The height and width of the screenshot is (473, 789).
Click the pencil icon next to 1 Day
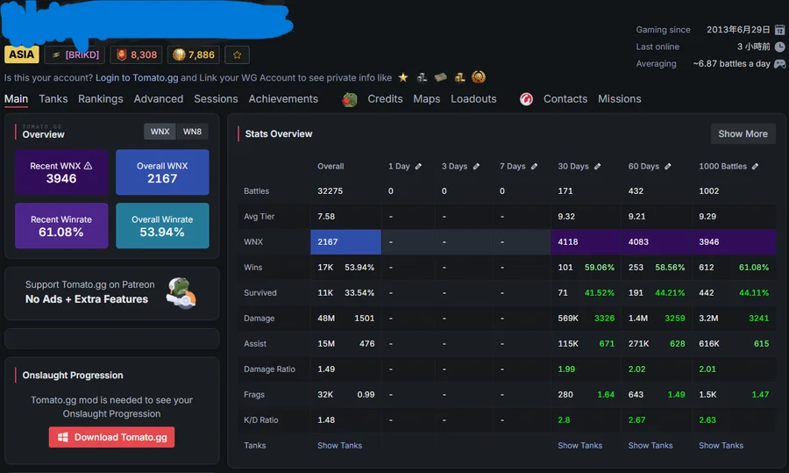(418, 166)
